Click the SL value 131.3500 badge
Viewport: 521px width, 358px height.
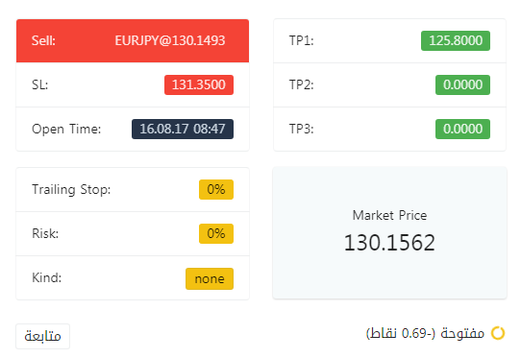pos(199,84)
